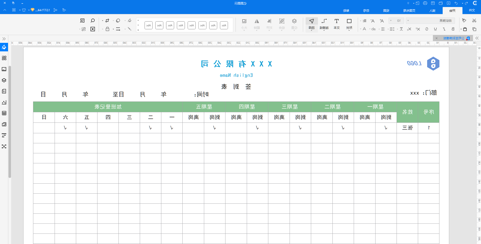Viewport: 481px width, 244px height.
Task: Click the Crop tool icon
Action: [107, 21]
